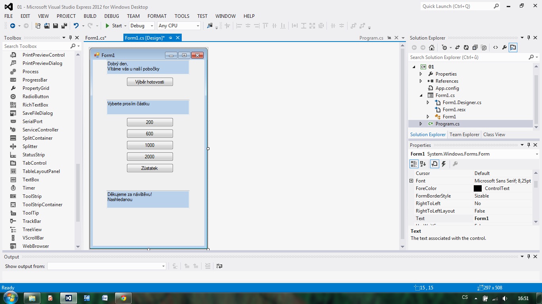The width and height of the screenshot is (542, 304).
Task: Expand the Font property node
Action: click(411, 181)
